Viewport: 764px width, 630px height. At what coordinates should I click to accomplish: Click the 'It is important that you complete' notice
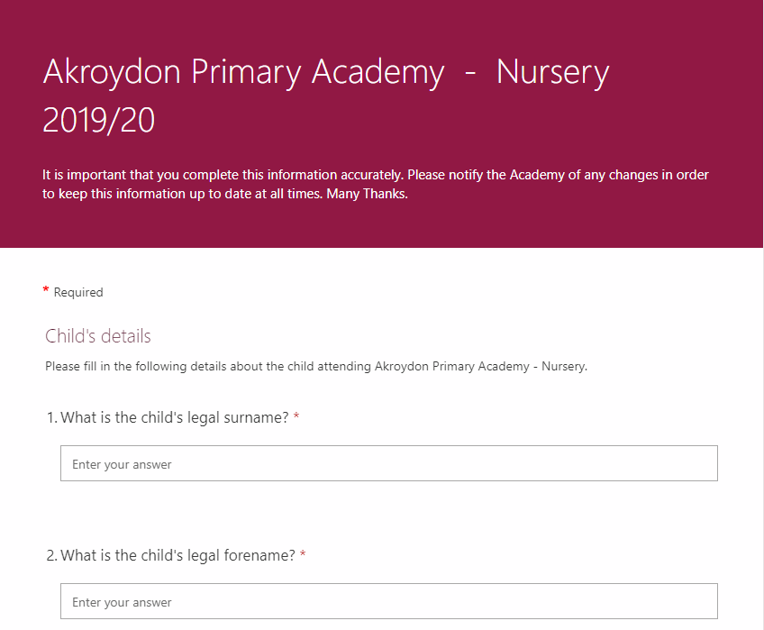(375, 185)
